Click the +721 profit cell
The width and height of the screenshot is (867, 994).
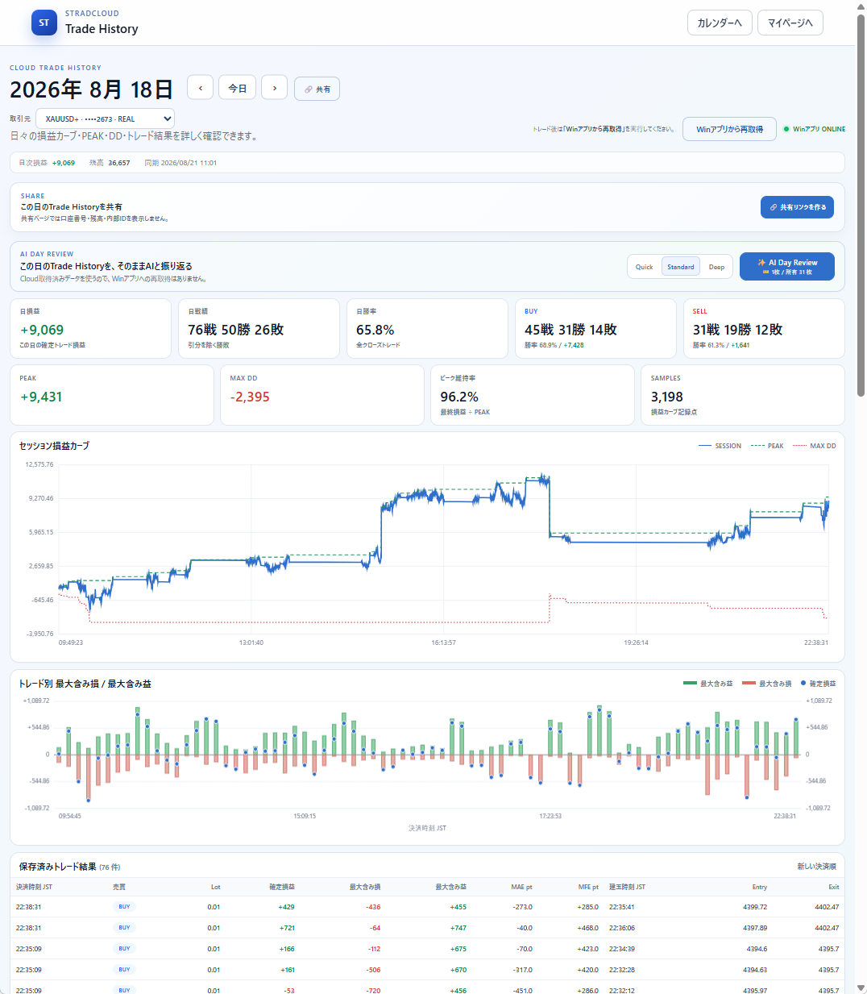click(287, 928)
